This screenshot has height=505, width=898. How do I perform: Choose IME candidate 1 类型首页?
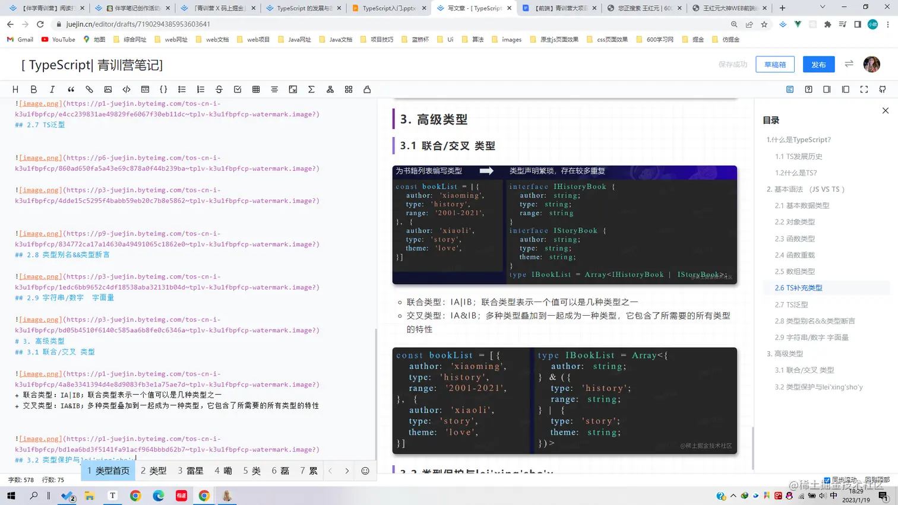coord(108,471)
